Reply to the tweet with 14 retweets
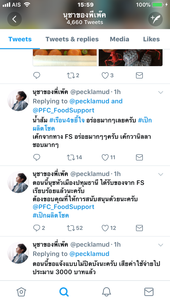The width and height of the screenshot is (170, 303). [x=37, y=157]
